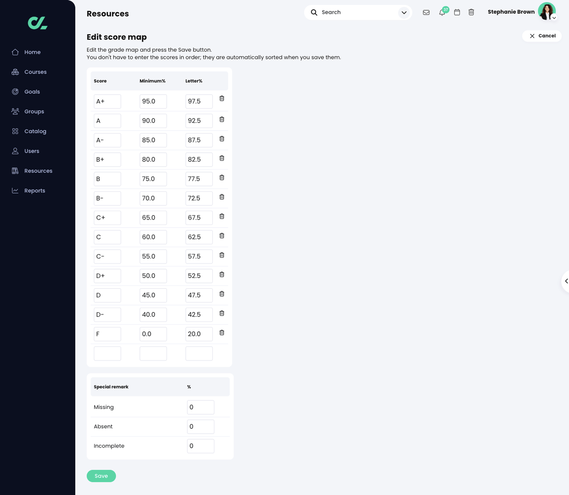This screenshot has width=569, height=495.
Task: Edit the minimum field showing 75.0
Action: pos(153,179)
